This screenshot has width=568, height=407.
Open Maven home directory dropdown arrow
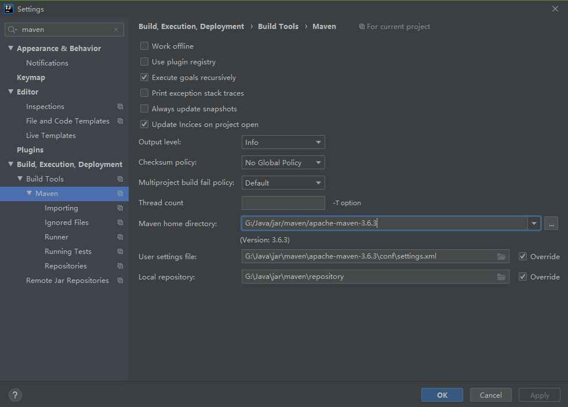click(534, 223)
